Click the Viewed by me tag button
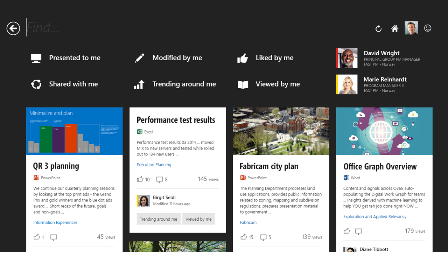The image size is (448, 269). (x=198, y=219)
